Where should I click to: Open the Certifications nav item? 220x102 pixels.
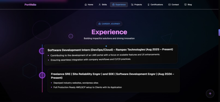click(155, 5)
